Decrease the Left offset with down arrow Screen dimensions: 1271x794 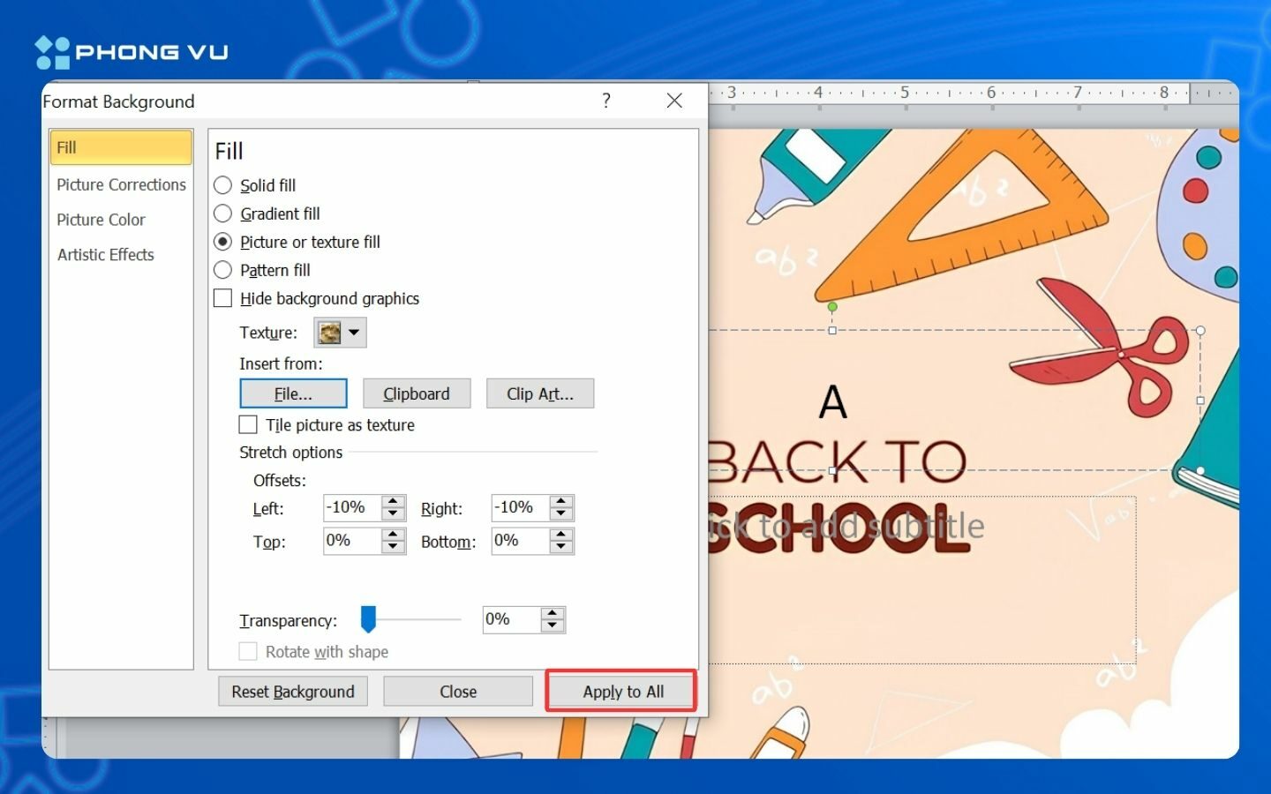(x=394, y=513)
